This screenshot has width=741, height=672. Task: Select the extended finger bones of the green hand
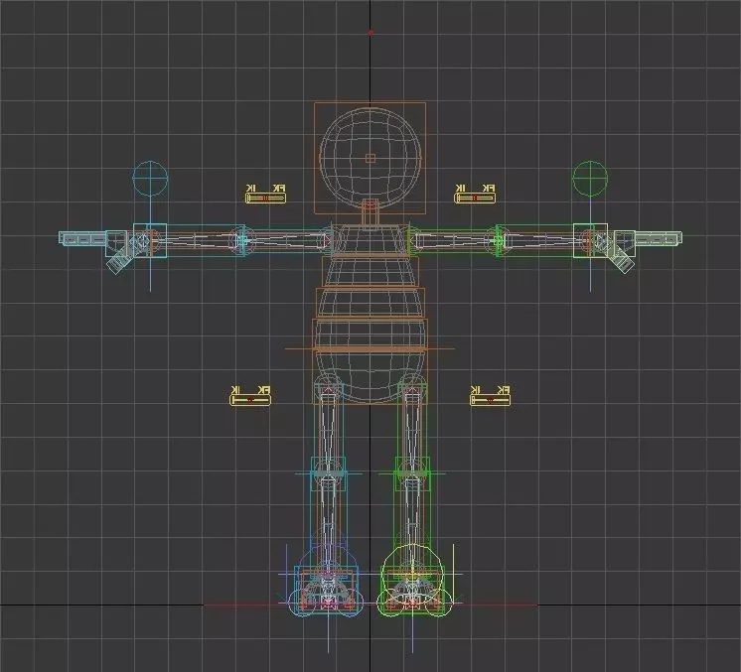659,238
